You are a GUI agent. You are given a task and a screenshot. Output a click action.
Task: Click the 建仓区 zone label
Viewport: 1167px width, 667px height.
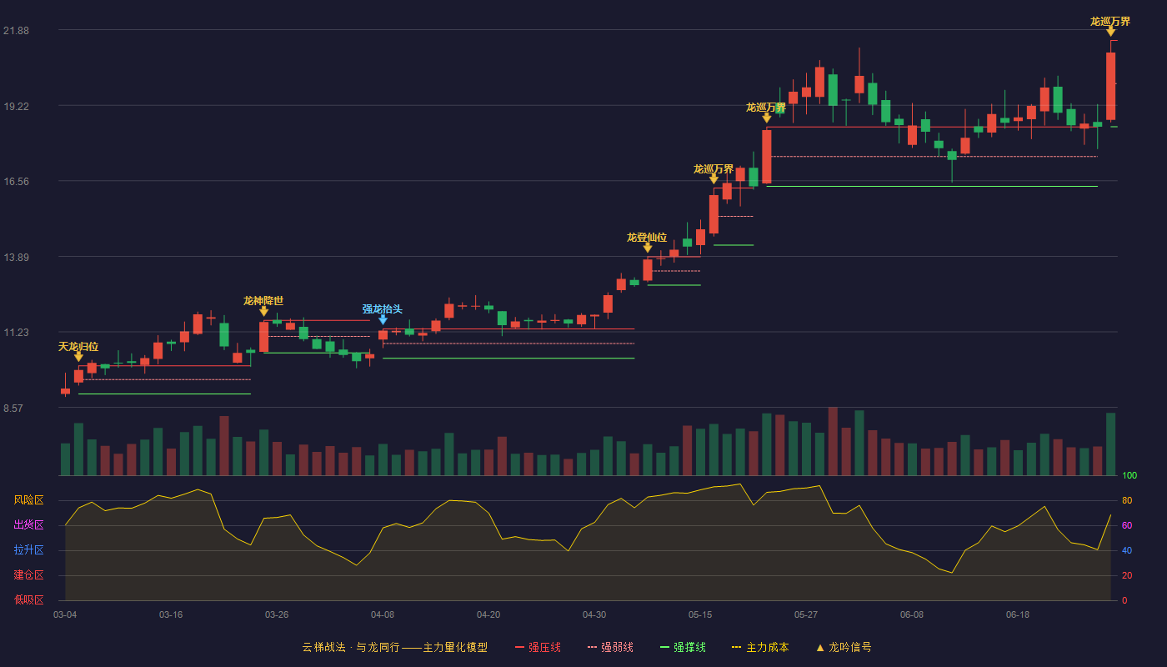[28, 575]
